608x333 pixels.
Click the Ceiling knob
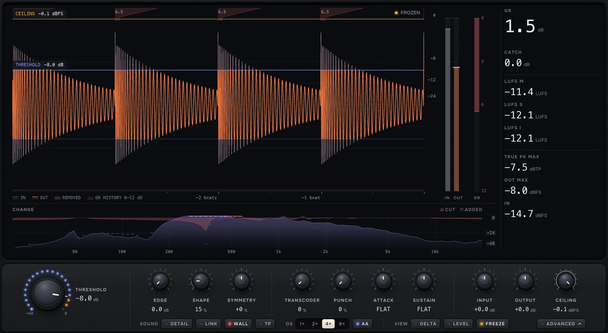[x=566, y=281]
